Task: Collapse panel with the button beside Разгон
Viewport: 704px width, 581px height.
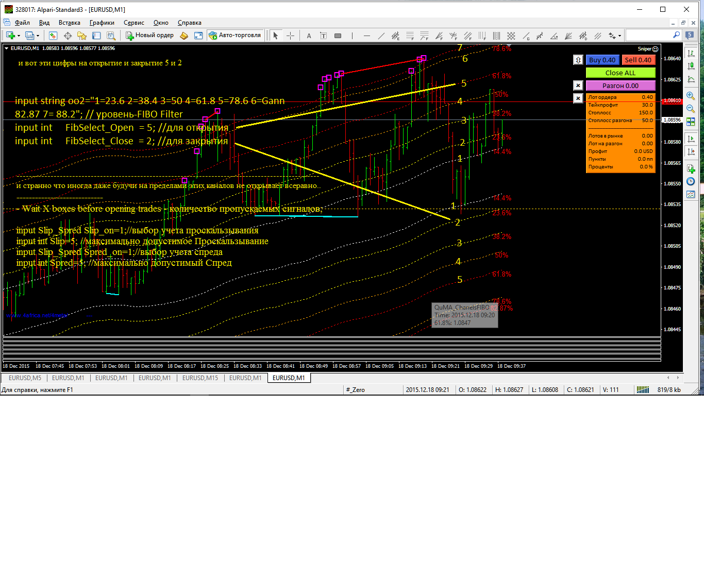Action: coord(578,86)
